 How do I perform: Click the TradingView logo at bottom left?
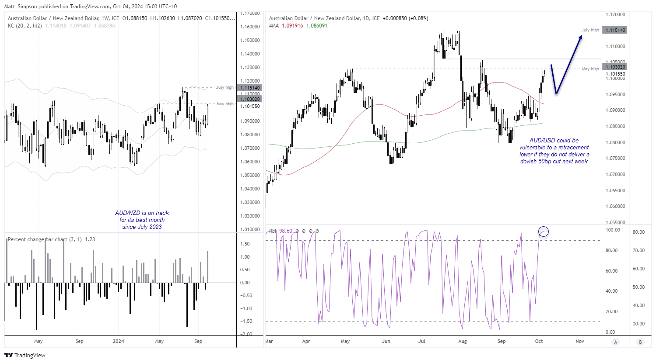pos(25,355)
